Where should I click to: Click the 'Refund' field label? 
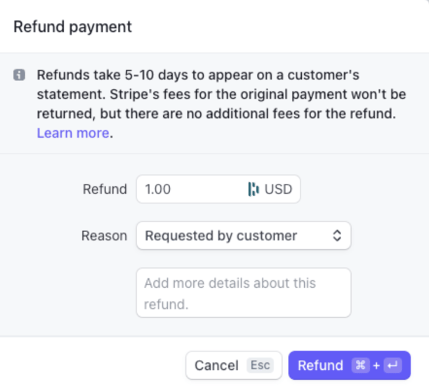point(105,189)
